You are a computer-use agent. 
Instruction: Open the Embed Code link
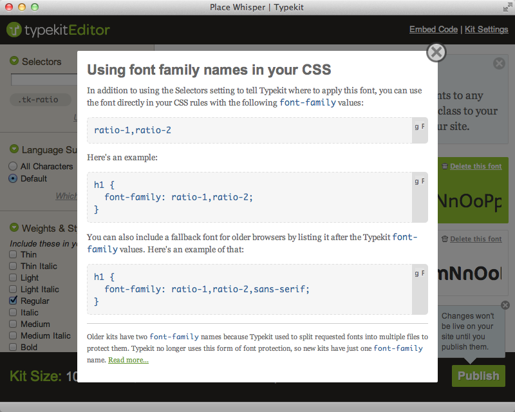[433, 29]
